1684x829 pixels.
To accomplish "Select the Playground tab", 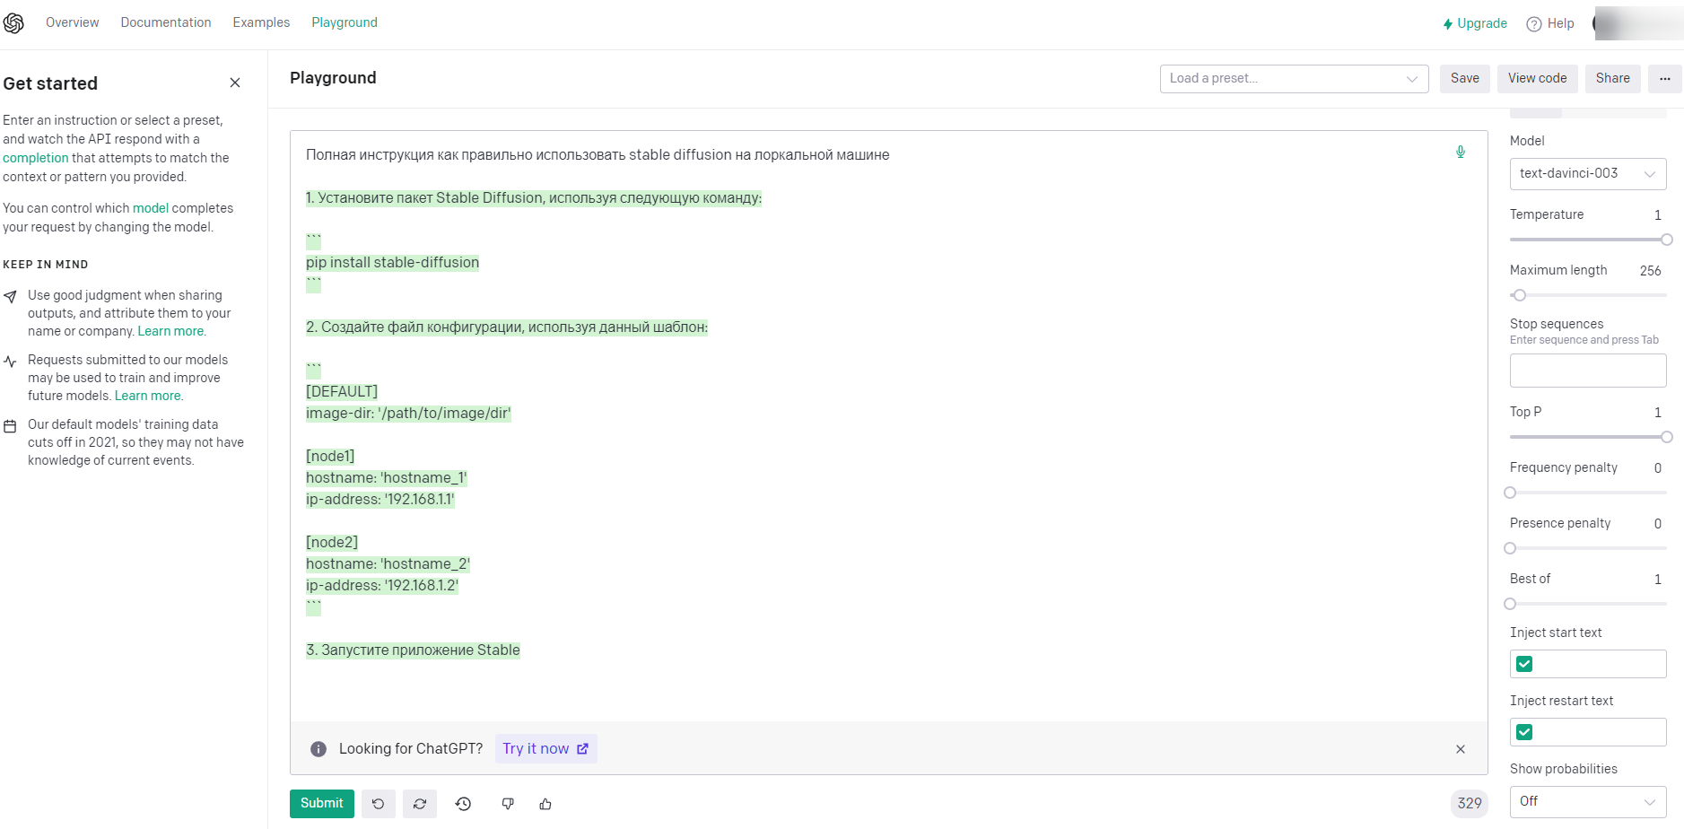I will [x=345, y=22].
